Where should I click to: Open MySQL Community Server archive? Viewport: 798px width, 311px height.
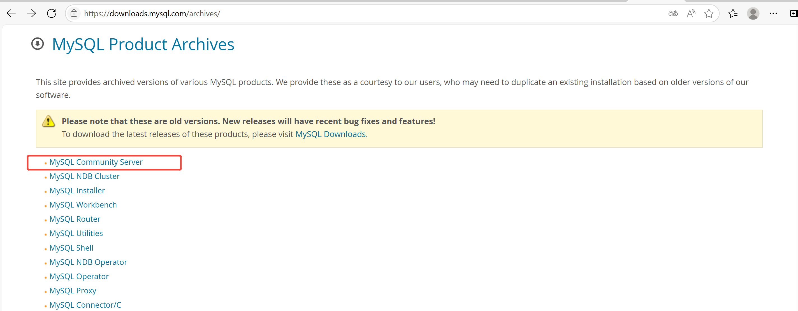tap(96, 162)
